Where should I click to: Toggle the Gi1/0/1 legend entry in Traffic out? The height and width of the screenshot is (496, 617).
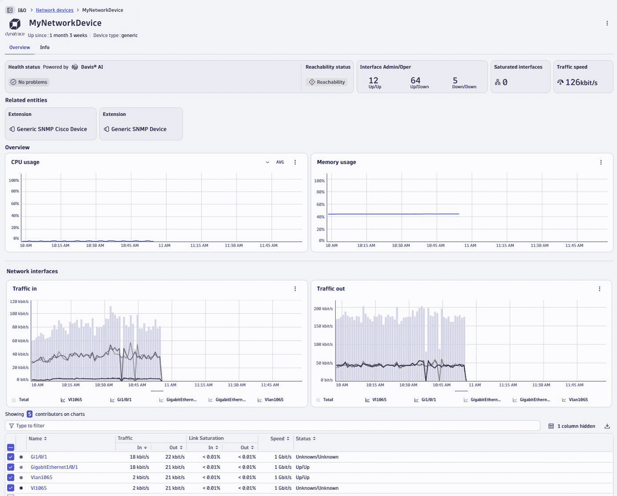tap(426, 400)
